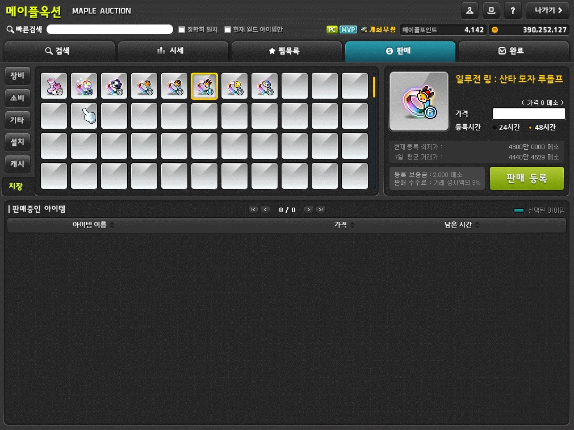Select the ring with hatted orange character

[174, 86]
